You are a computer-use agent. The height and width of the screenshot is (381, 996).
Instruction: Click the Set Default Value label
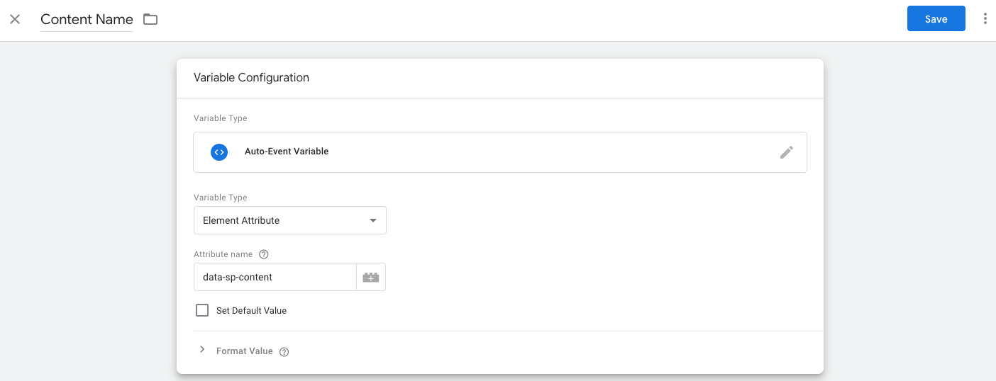point(251,311)
